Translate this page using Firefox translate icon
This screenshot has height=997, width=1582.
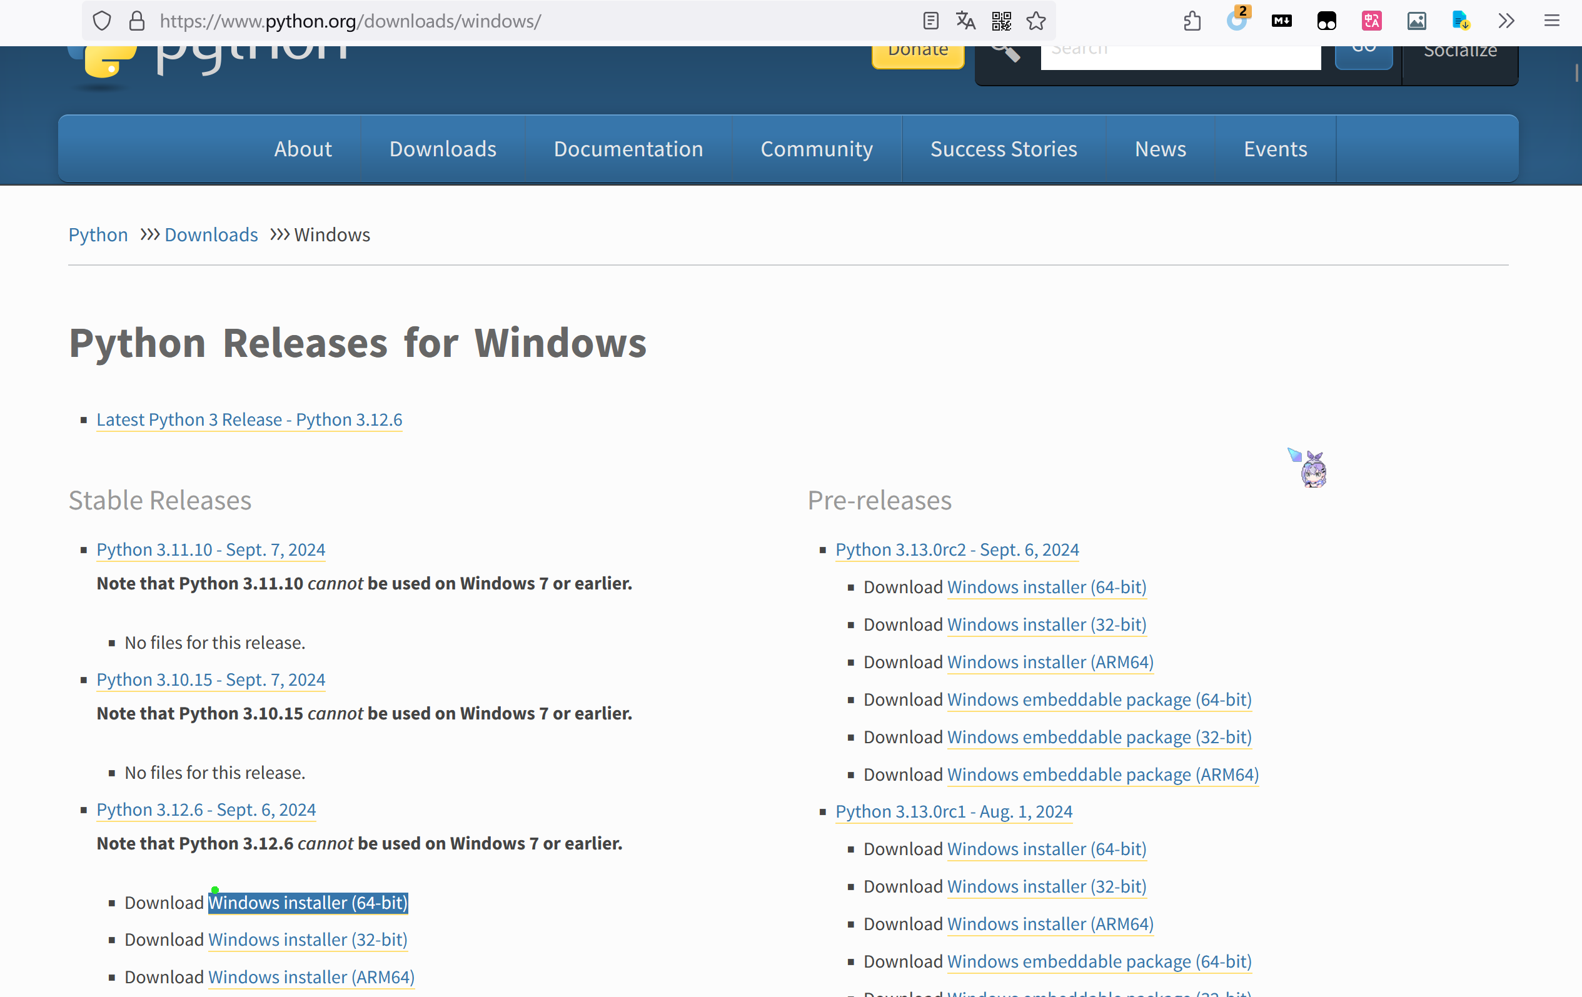(x=965, y=21)
